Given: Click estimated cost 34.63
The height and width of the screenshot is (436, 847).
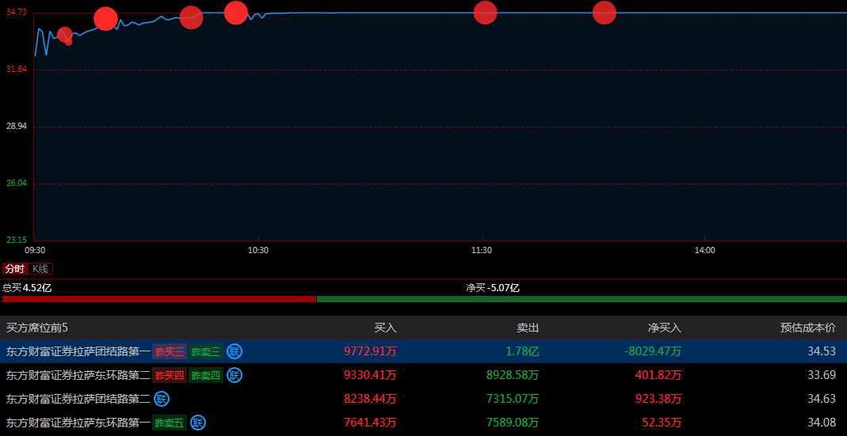Looking at the screenshot, I should coord(822,400).
